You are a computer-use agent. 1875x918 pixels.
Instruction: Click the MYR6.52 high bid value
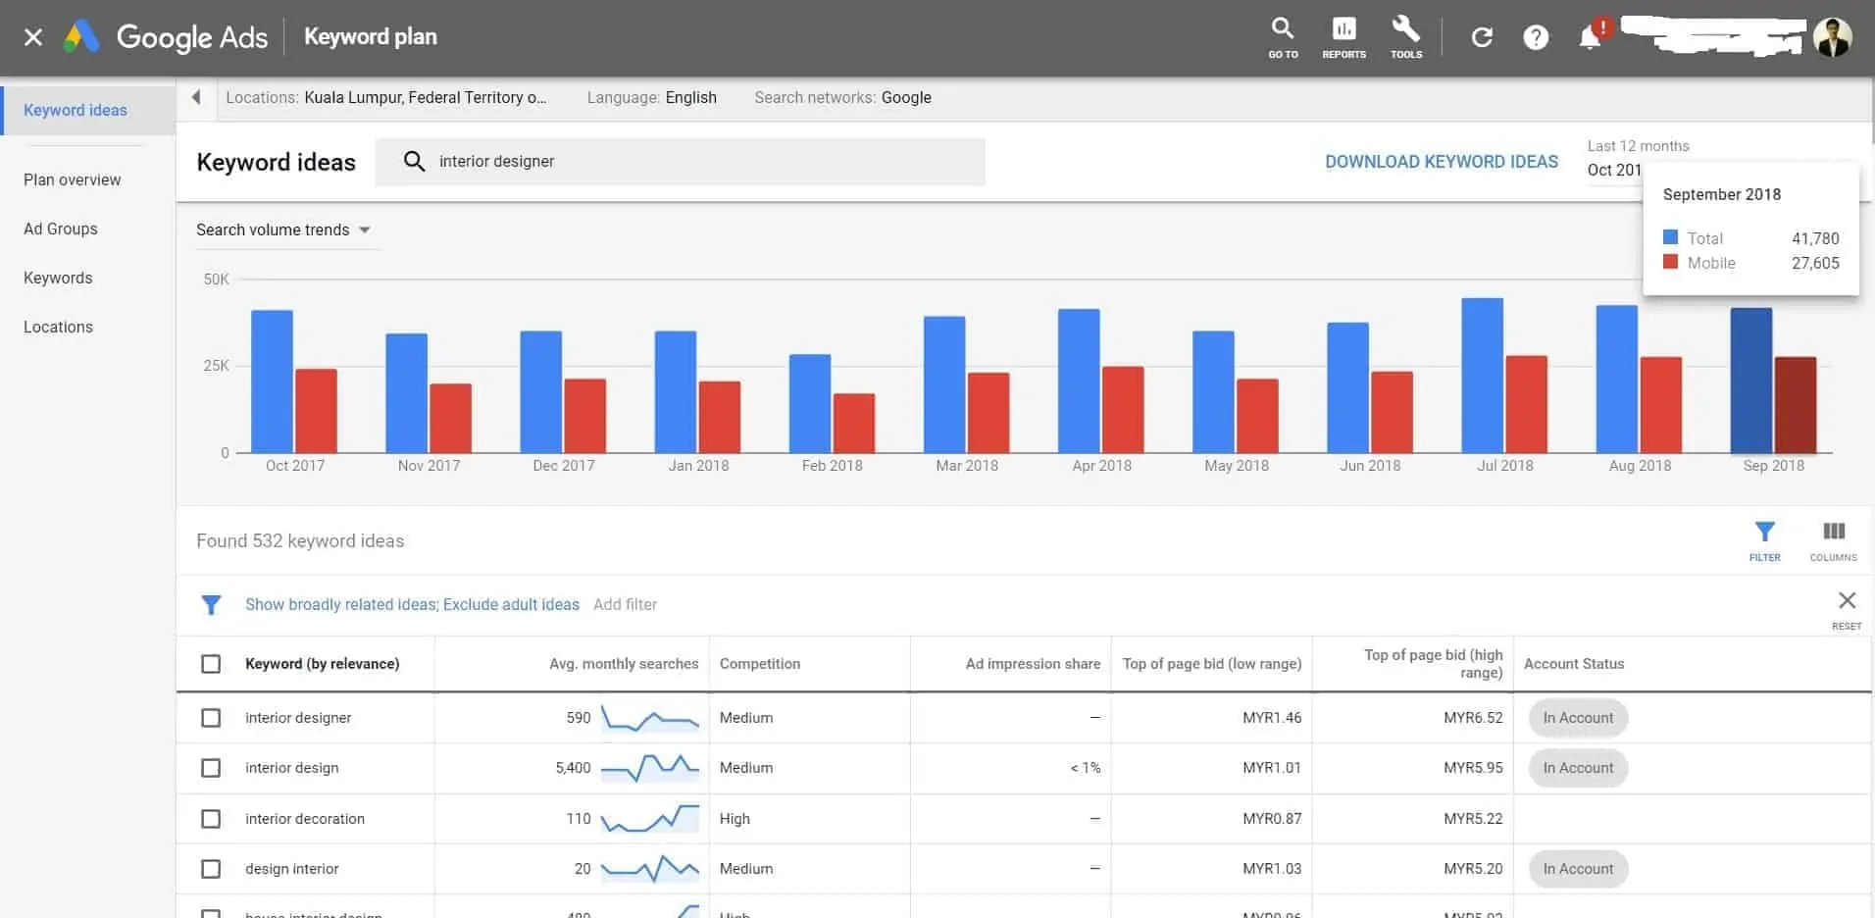[x=1473, y=718]
